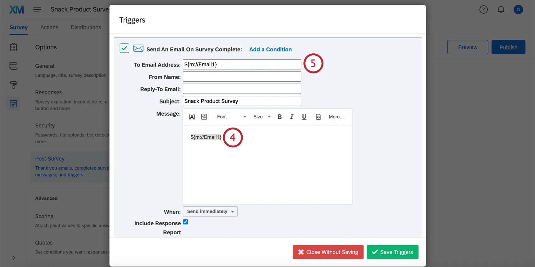This screenshot has width=535, height=267.
Task: Toggle italic formatting in message editor
Action: pos(292,117)
